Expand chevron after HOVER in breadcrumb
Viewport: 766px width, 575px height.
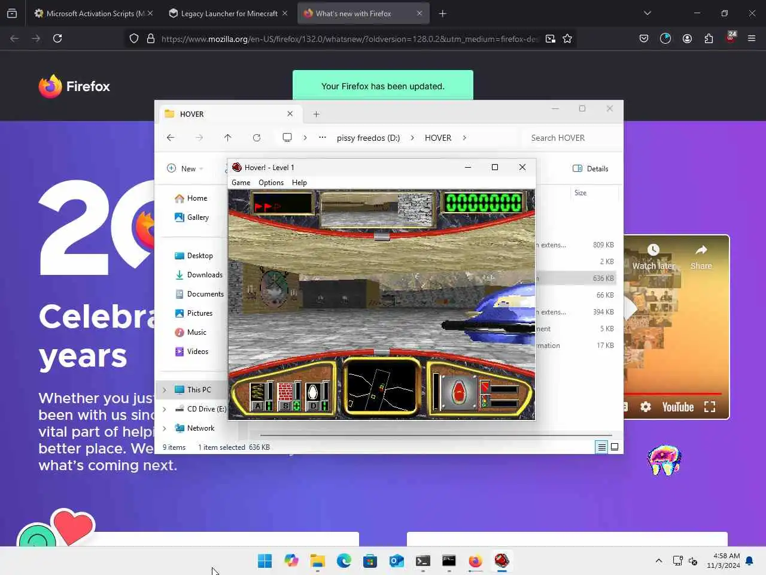[x=464, y=138]
